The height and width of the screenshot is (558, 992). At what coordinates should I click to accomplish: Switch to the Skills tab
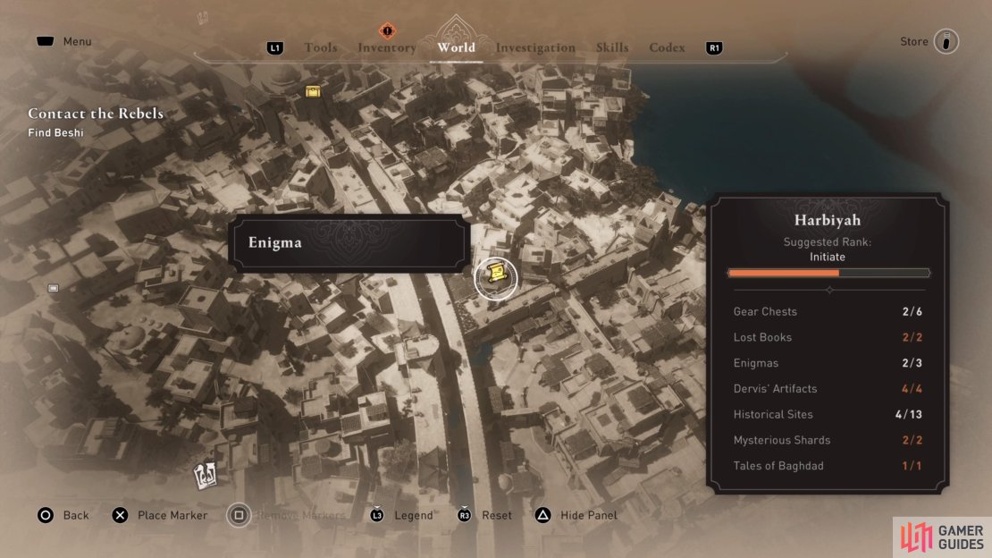(612, 47)
